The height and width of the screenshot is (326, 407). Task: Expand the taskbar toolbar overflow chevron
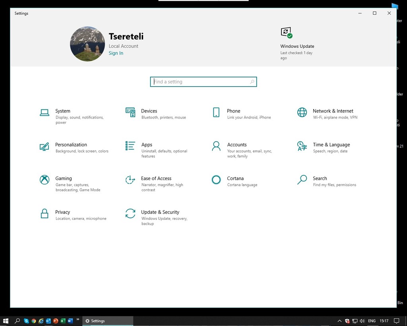pyautogui.click(x=78, y=319)
